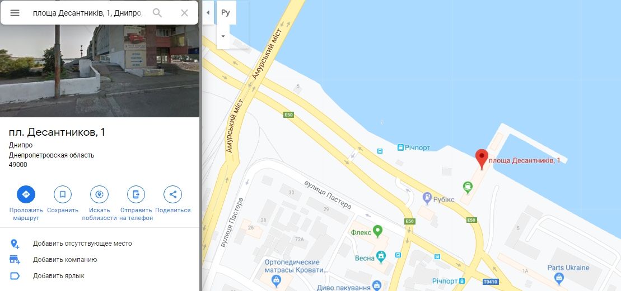Click the Рубікс gas station marker

427,197
